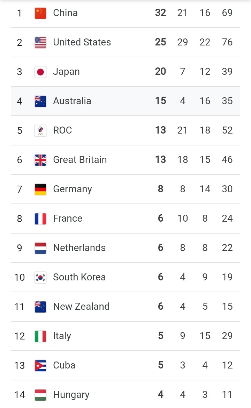Click the Italy flag icon

(40, 336)
